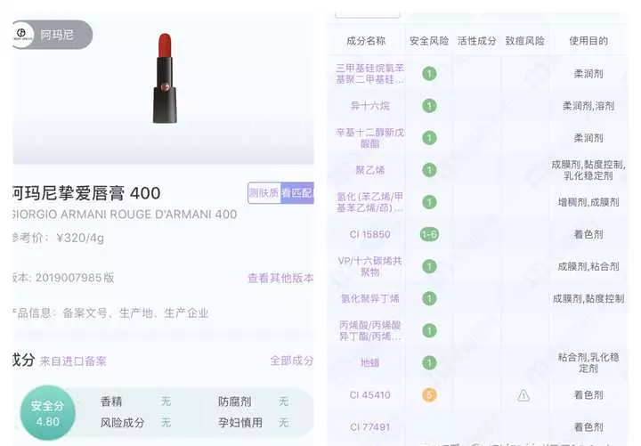The height and width of the screenshot is (446, 641).
Task: Click safety badge for 三甲基硅烷氧苯基聚二甲基硅
Action: (429, 74)
